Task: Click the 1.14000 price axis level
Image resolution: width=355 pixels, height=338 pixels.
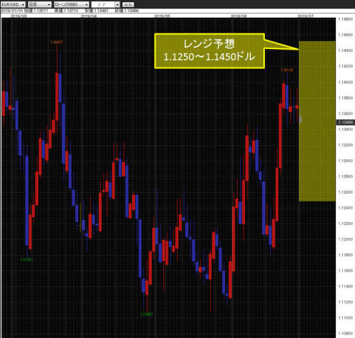Action: (x=346, y=82)
